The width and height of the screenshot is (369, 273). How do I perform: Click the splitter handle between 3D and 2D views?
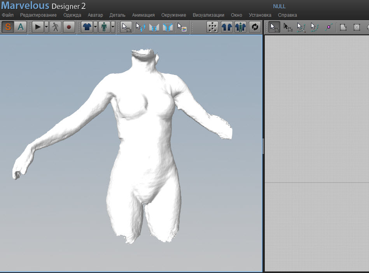click(x=264, y=146)
